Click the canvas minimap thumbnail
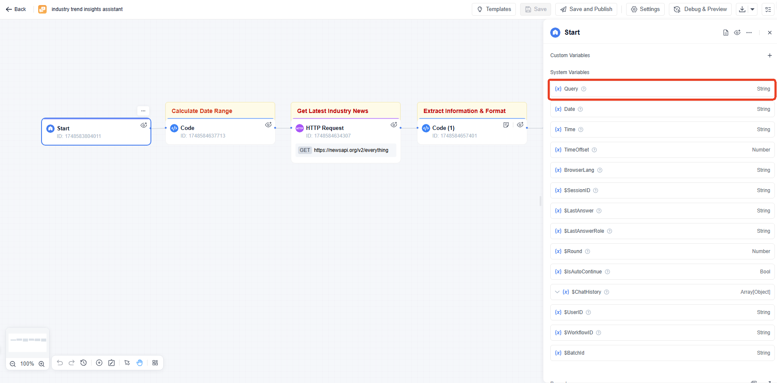 tap(28, 342)
